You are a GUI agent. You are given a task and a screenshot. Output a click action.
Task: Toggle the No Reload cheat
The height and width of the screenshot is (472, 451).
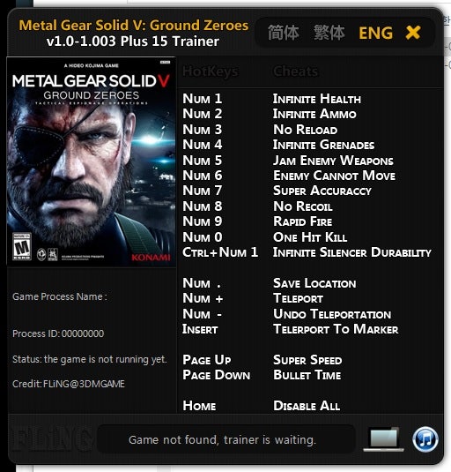(306, 130)
